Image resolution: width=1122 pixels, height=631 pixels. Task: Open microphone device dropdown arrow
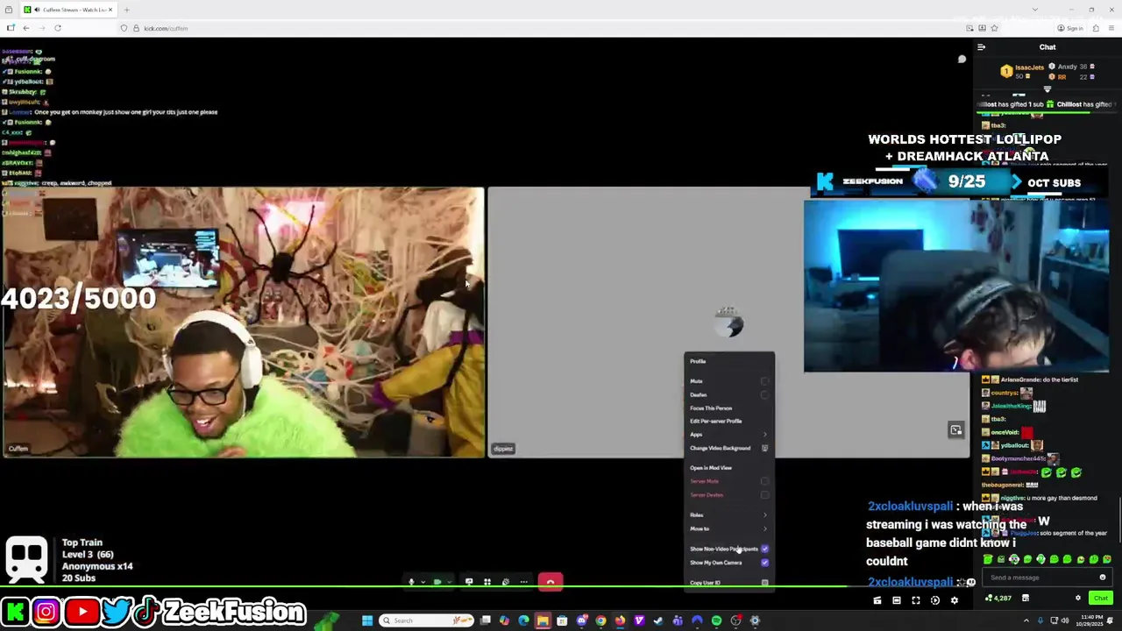pyautogui.click(x=423, y=582)
